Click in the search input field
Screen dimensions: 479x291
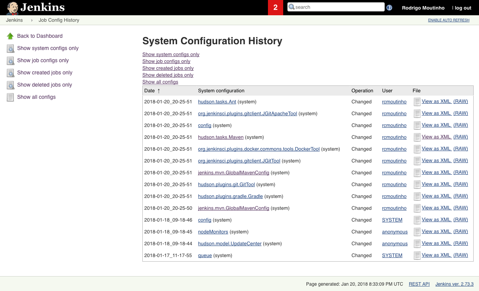click(x=338, y=7)
